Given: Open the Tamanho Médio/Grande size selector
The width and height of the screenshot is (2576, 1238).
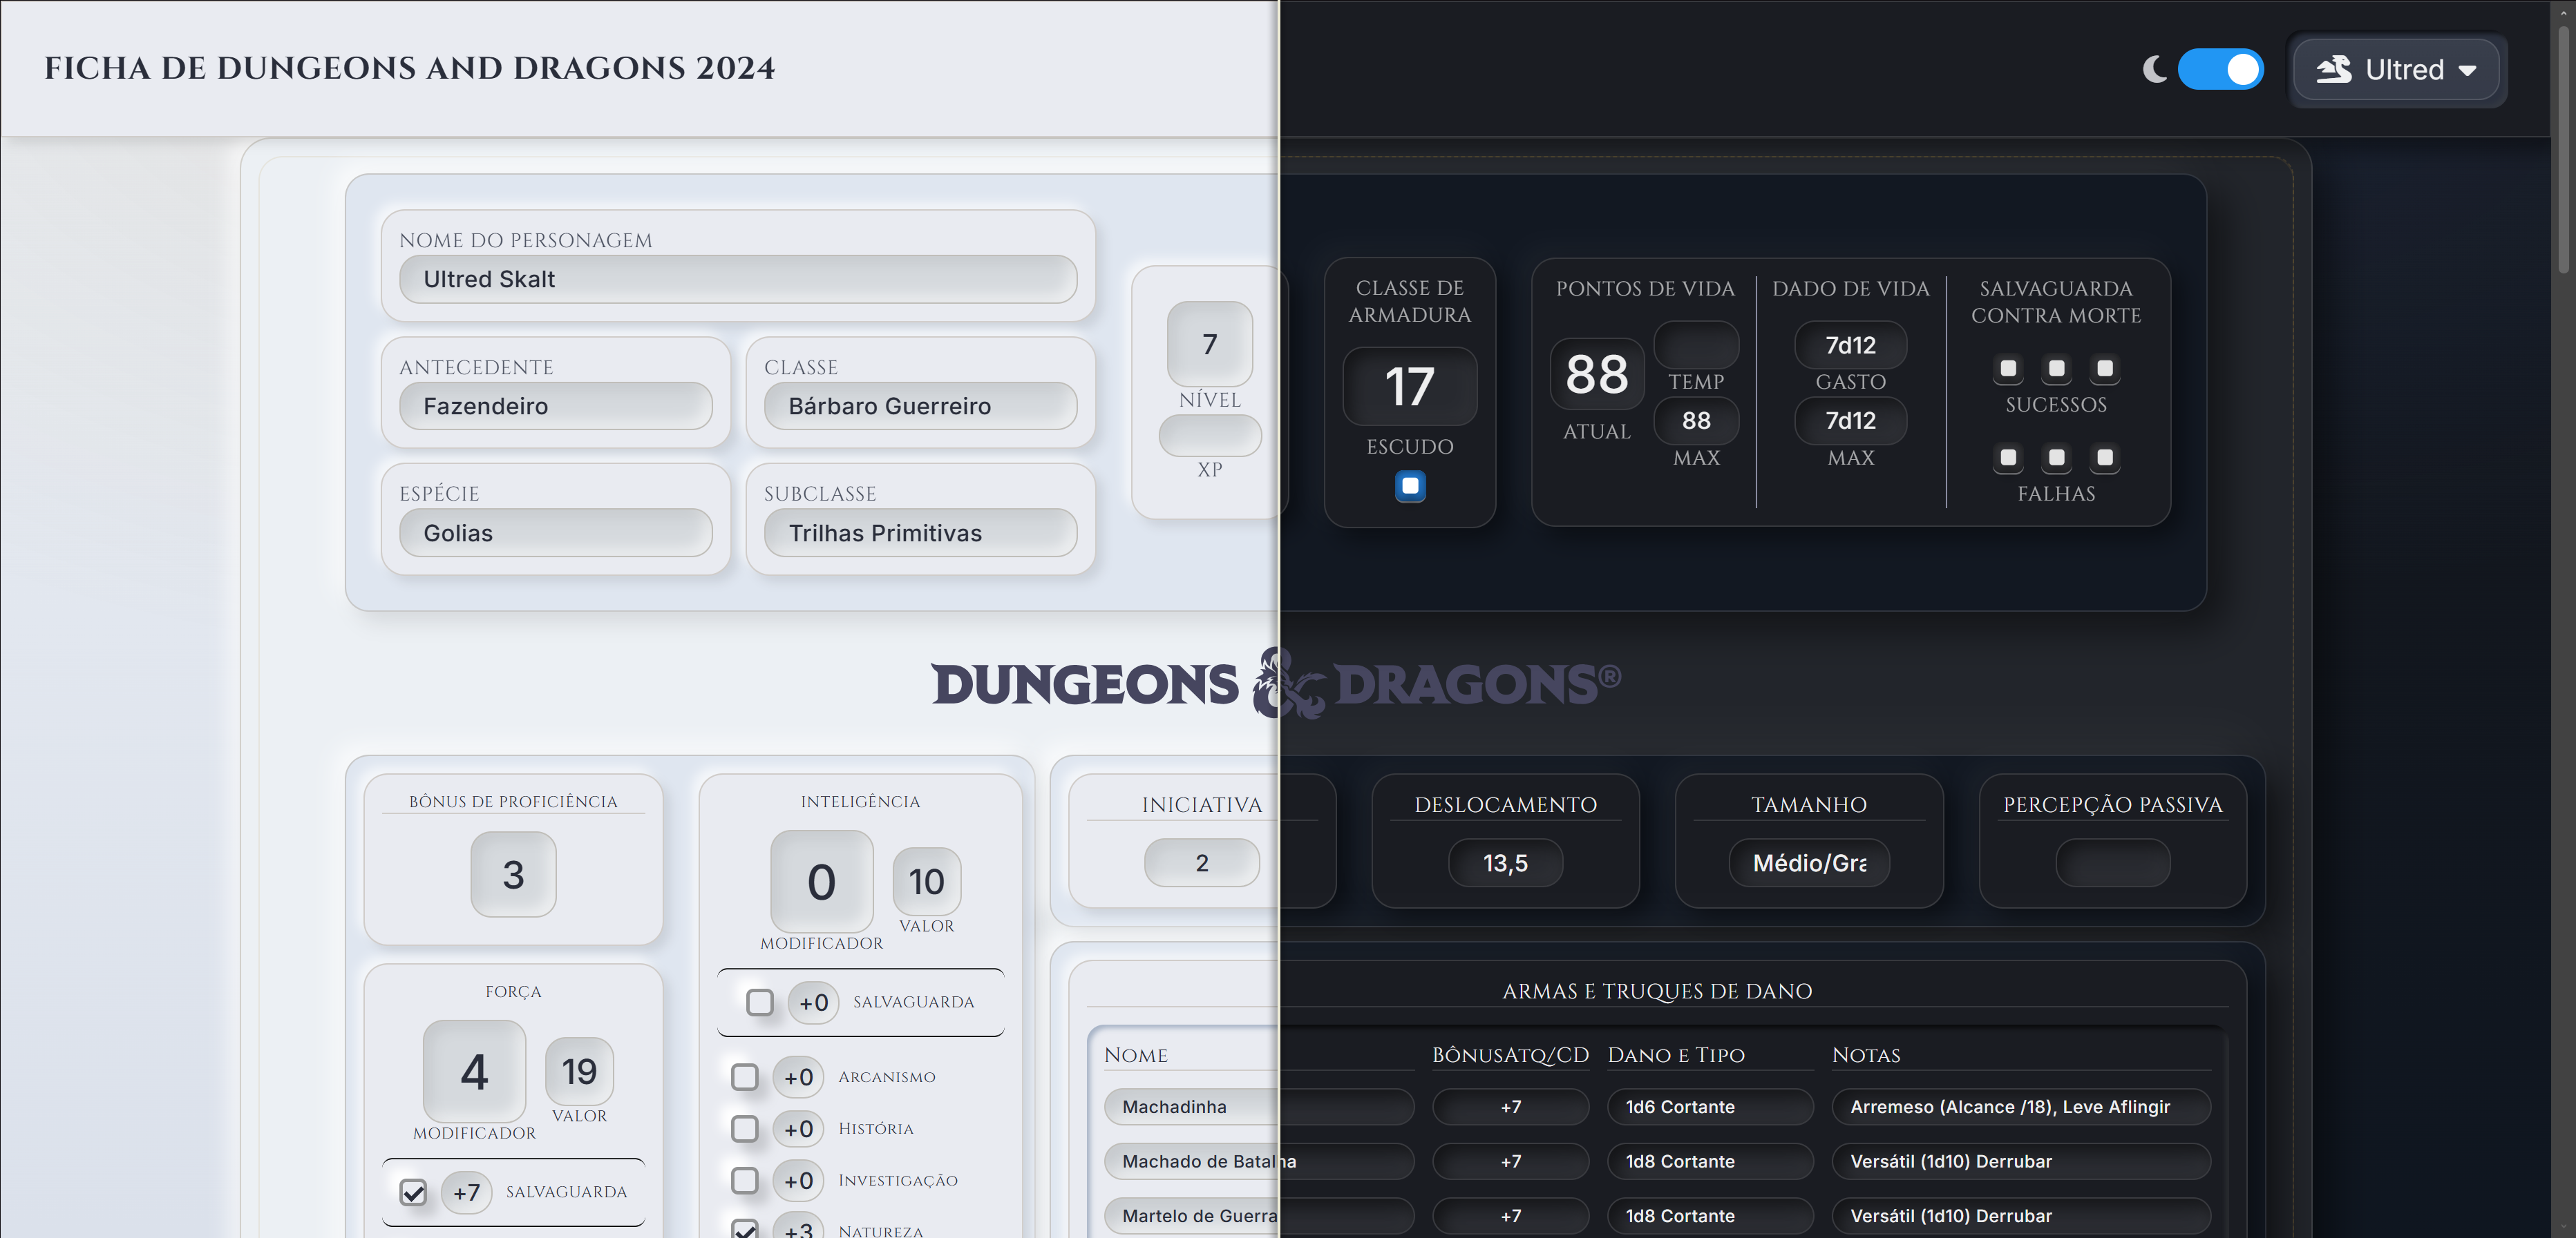Looking at the screenshot, I should point(1809,863).
